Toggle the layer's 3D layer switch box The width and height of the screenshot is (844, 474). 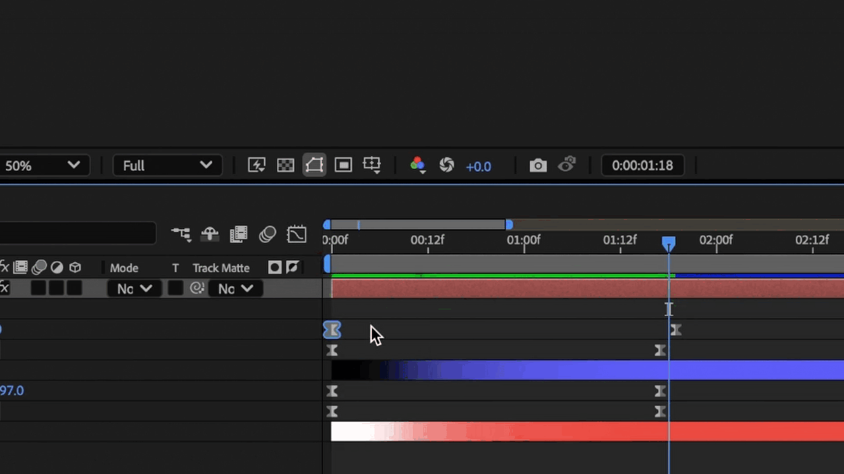pos(75,288)
